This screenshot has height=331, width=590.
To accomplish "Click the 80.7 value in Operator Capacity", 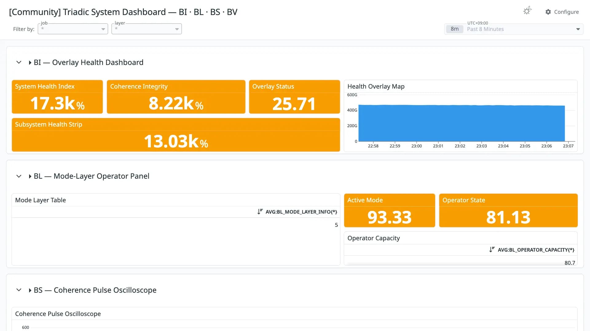I will click(x=570, y=263).
